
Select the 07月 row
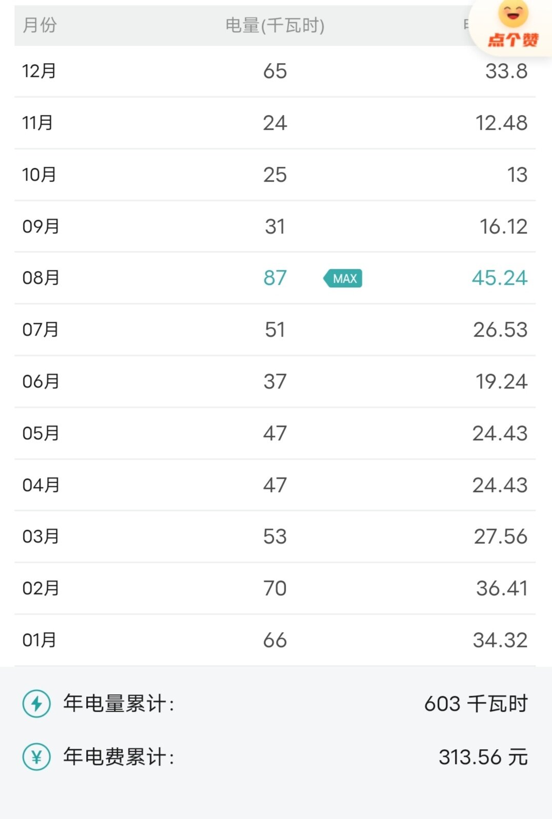[x=275, y=330]
